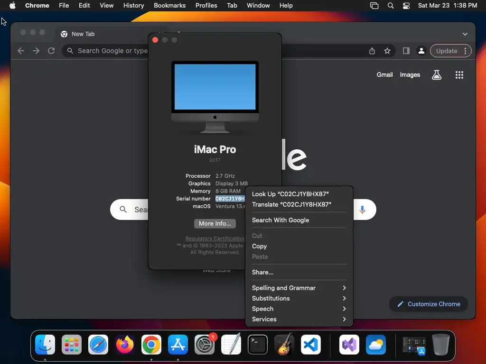Open TextEdit from the dock
This screenshot has height=364, width=486.
(x=231, y=345)
